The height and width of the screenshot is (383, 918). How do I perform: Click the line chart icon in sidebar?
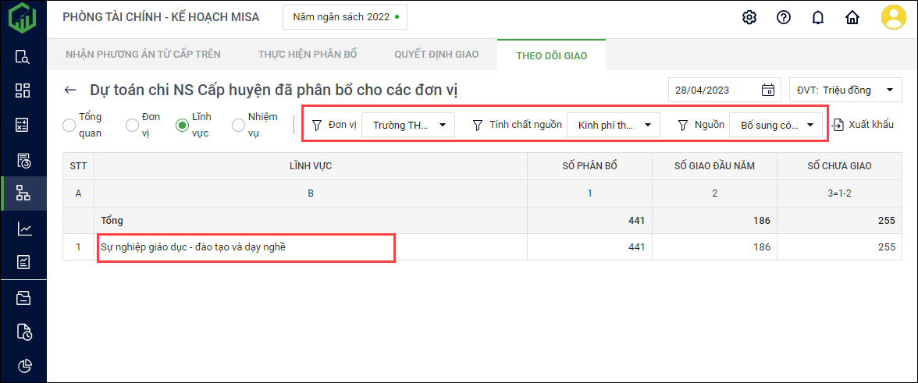pos(23,229)
